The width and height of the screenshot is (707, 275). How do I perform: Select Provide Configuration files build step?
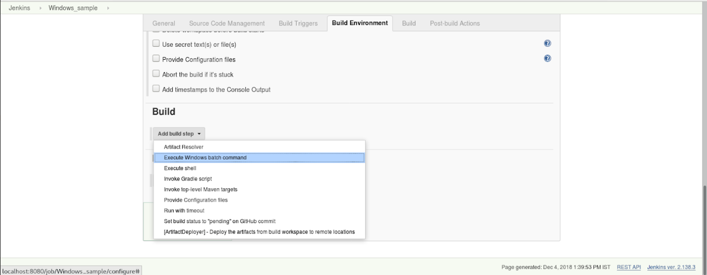[259, 200]
